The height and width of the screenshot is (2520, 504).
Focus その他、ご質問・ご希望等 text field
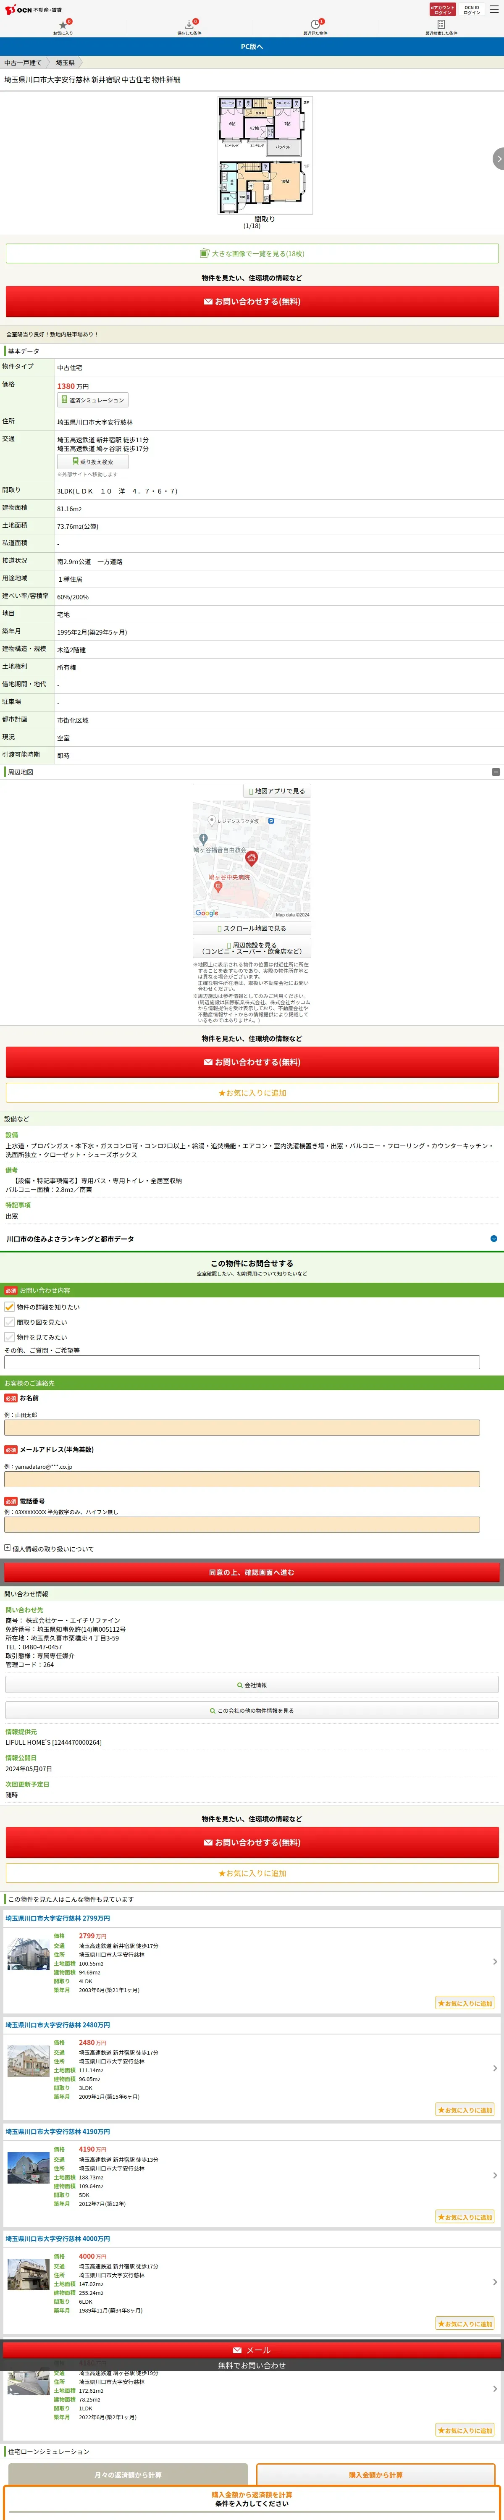click(242, 1362)
